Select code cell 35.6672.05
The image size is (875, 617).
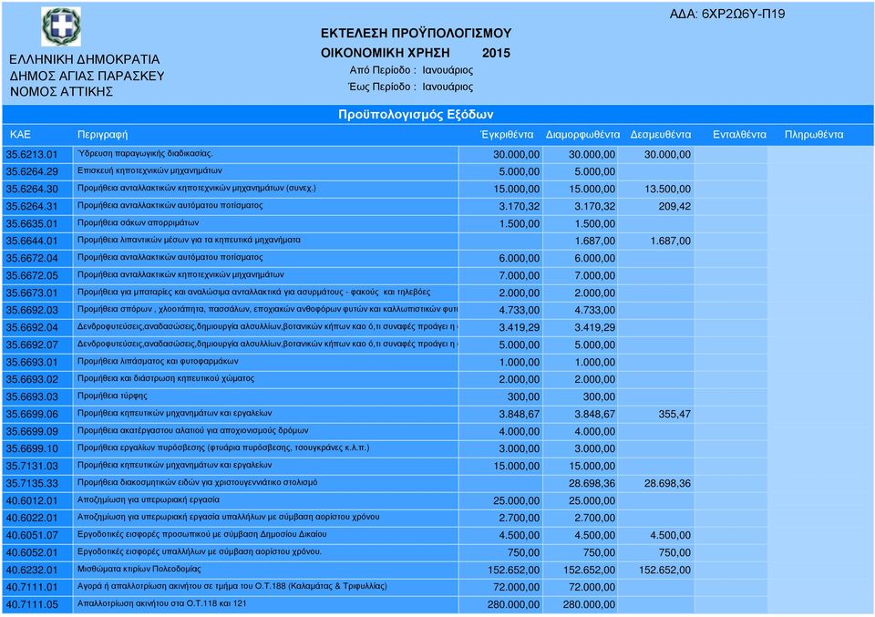37,275
